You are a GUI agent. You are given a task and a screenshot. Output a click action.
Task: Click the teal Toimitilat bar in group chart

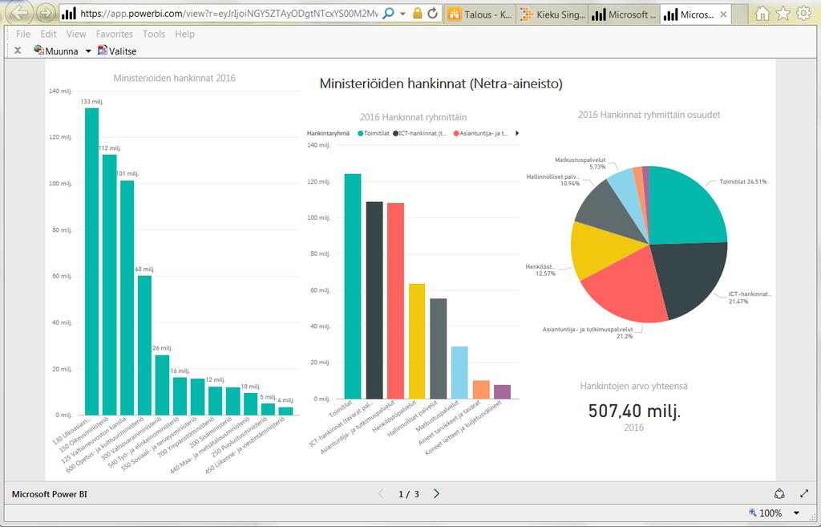(x=353, y=286)
